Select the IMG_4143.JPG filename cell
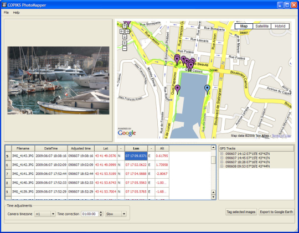Viewport: 299px width, 233px height. 23,156
